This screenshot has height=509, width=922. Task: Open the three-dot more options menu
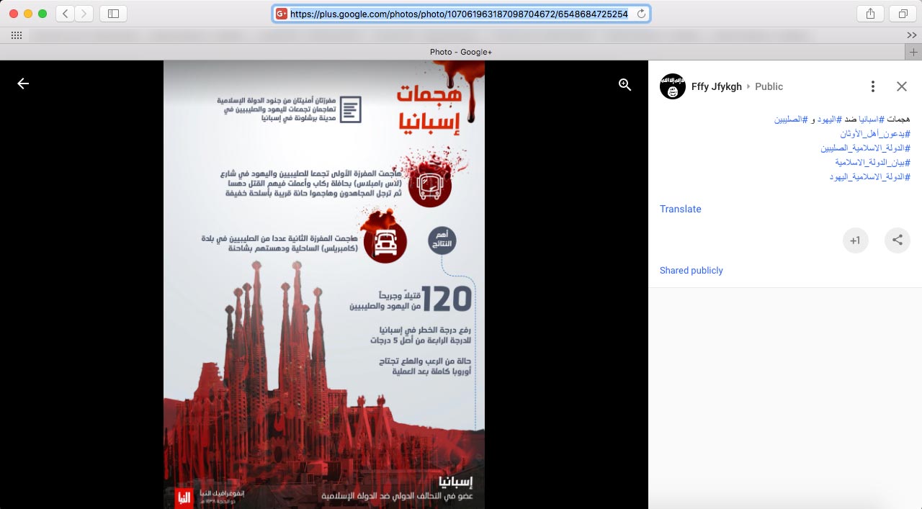872,86
